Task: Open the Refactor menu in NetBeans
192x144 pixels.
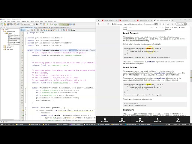Action: (x=24, y=21)
